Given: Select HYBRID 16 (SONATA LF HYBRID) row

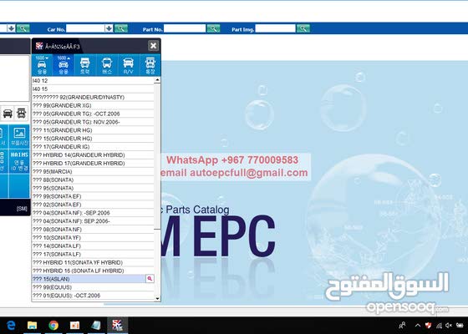Looking at the screenshot, I should [x=93, y=271].
